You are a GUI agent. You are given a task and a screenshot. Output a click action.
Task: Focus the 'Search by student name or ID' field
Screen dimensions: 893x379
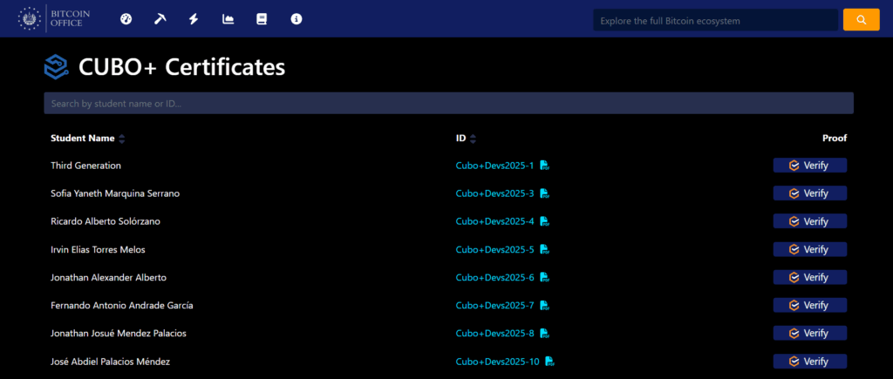point(449,104)
